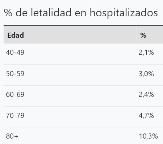Click the word 'letalidad' in the title

coord(51,12)
